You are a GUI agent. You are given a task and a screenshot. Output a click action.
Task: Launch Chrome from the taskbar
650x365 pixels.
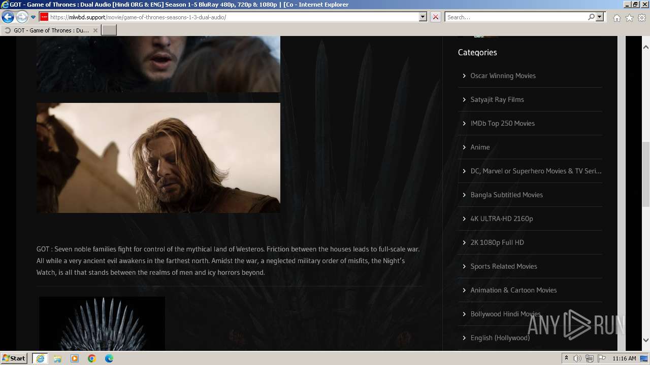pos(92,358)
